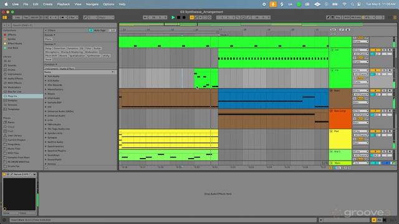Toggle the browser show/hide icon at top-left
The height and width of the screenshot is (224, 399).
[4, 17]
